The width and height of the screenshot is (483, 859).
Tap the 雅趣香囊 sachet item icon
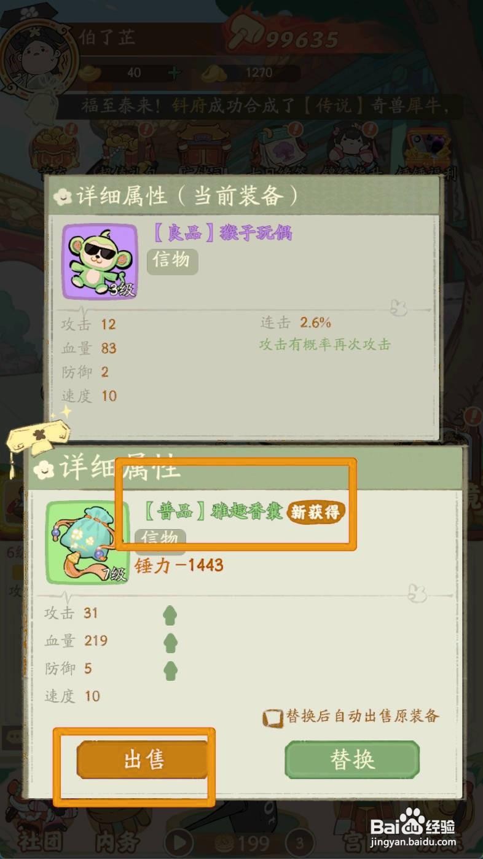tap(88, 543)
